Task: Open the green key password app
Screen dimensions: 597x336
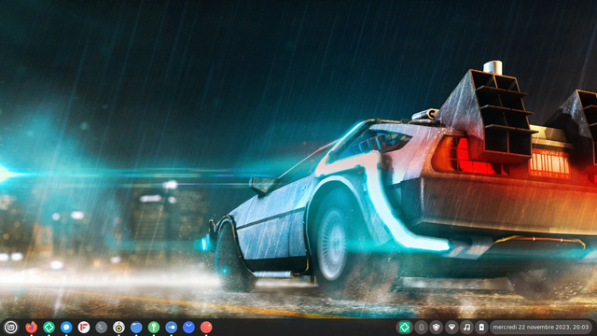Action: [154, 327]
